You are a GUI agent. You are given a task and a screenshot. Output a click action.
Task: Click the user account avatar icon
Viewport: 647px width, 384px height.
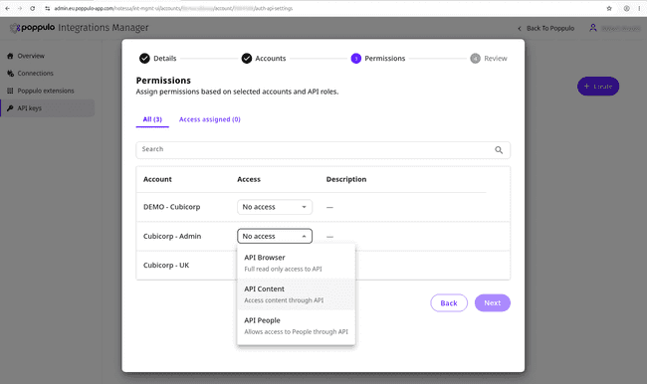[x=593, y=28]
